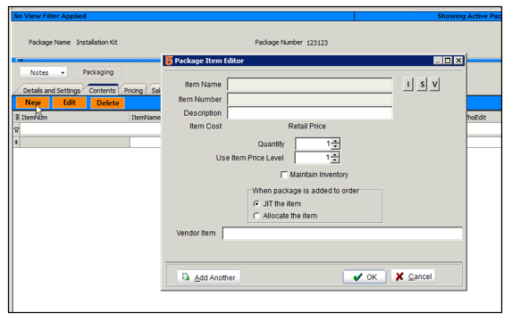Open the Notes dropdown
The height and width of the screenshot is (321, 512).
44,73
